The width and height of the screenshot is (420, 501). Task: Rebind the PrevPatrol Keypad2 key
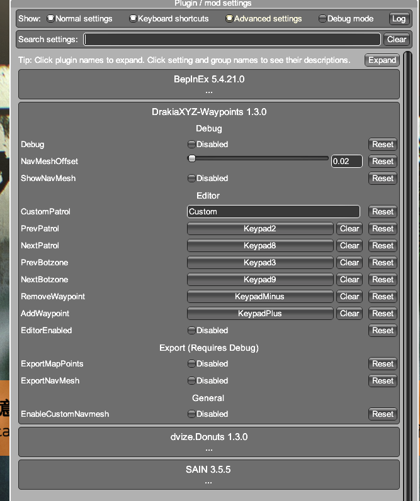[260, 229]
